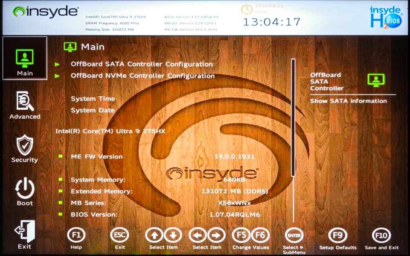Click the ME FW Version value 19.0.0.1931
Viewport: 410px width, 256px height.
pos(234,157)
